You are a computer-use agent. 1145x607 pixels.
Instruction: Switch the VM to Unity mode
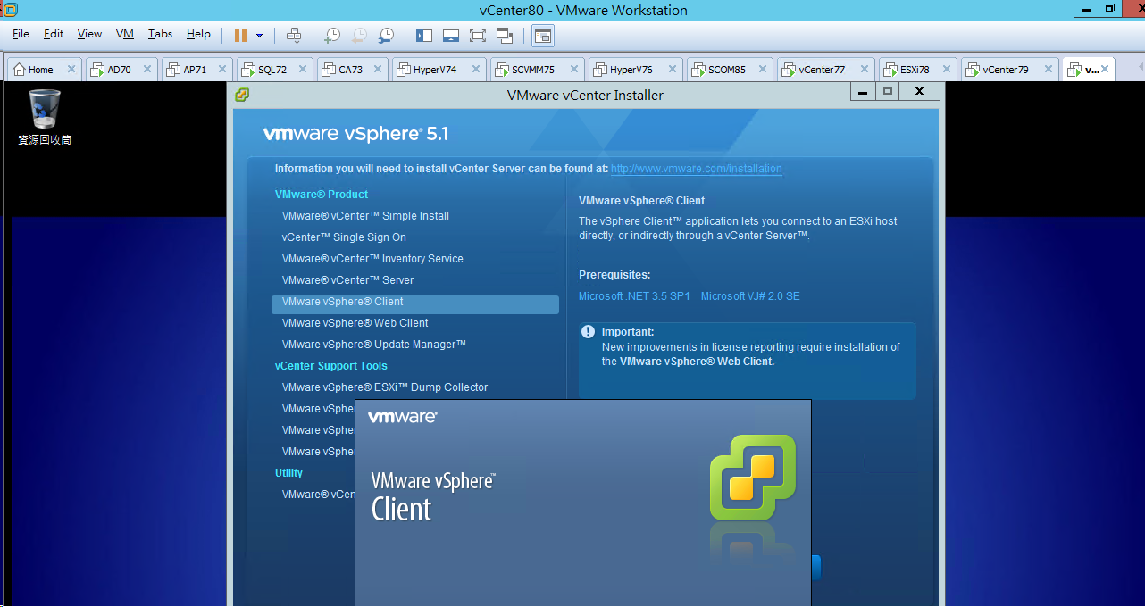(x=505, y=35)
